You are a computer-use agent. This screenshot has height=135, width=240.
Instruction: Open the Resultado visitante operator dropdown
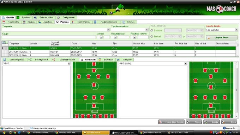[134, 37]
